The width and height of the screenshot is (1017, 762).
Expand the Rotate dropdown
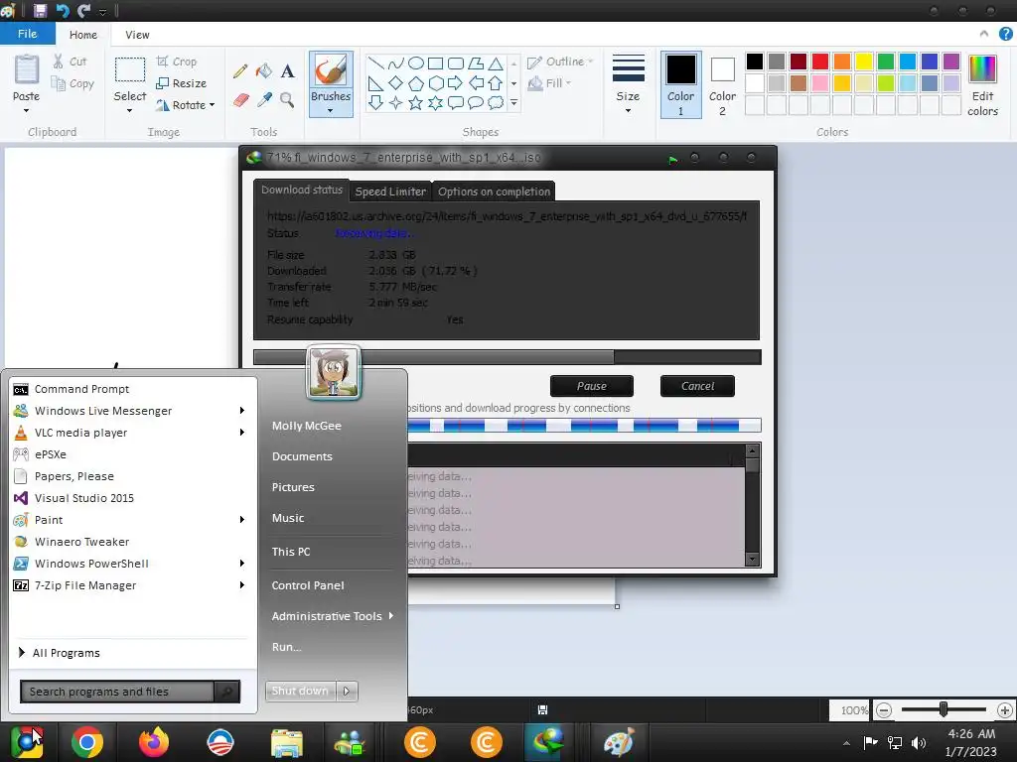pos(213,104)
